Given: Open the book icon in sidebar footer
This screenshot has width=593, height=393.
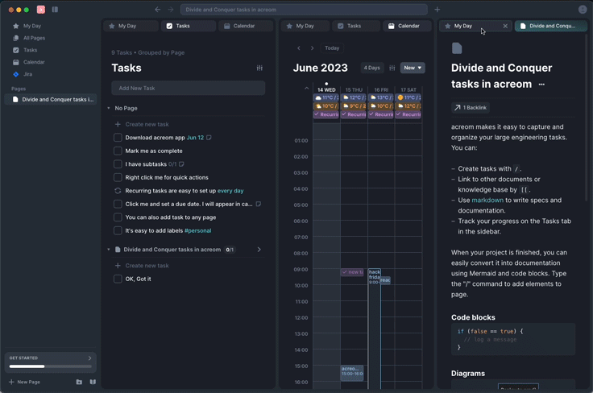Looking at the screenshot, I should point(93,382).
